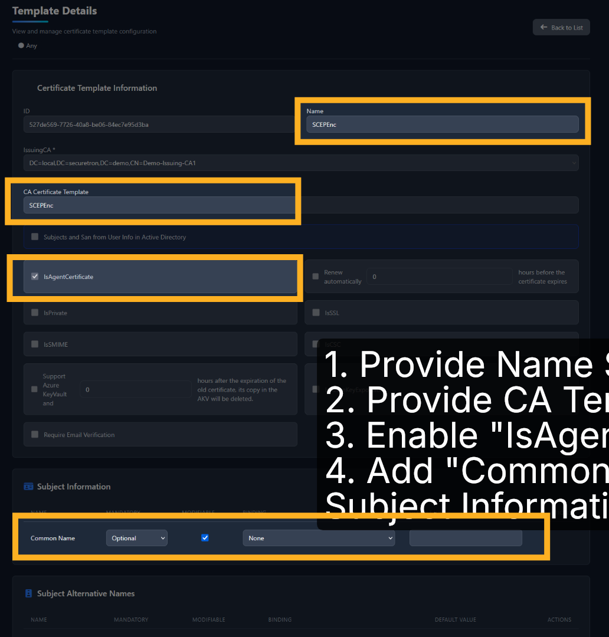Click the back arrow icon in Back to List

point(543,27)
